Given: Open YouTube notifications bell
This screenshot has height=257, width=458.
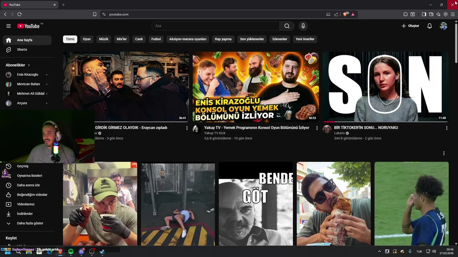Looking at the screenshot, I should (430, 26).
